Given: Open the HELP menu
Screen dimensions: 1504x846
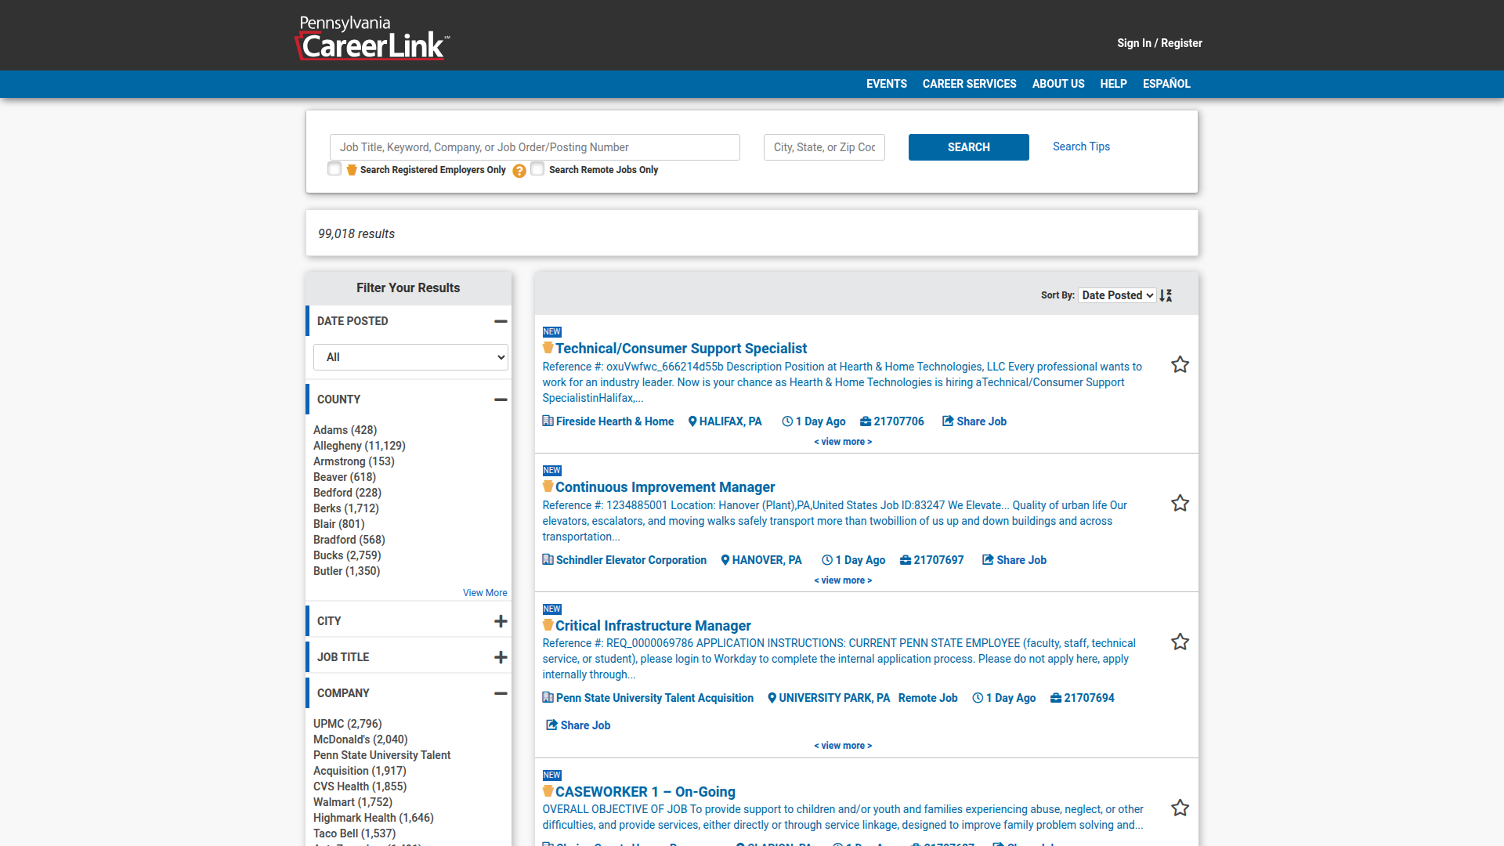Looking at the screenshot, I should (1113, 84).
